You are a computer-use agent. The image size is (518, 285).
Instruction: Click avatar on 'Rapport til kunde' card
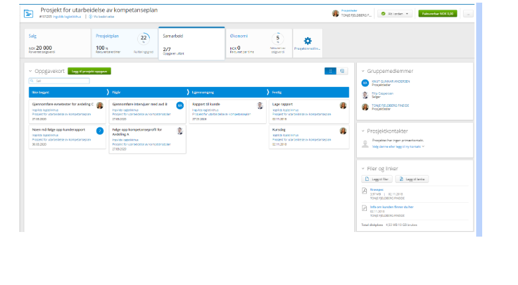coord(260,105)
